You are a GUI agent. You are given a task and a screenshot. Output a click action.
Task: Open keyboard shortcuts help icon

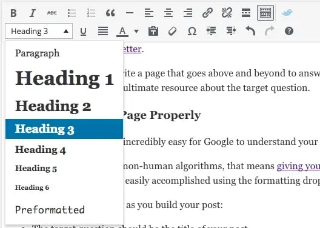click(289, 31)
